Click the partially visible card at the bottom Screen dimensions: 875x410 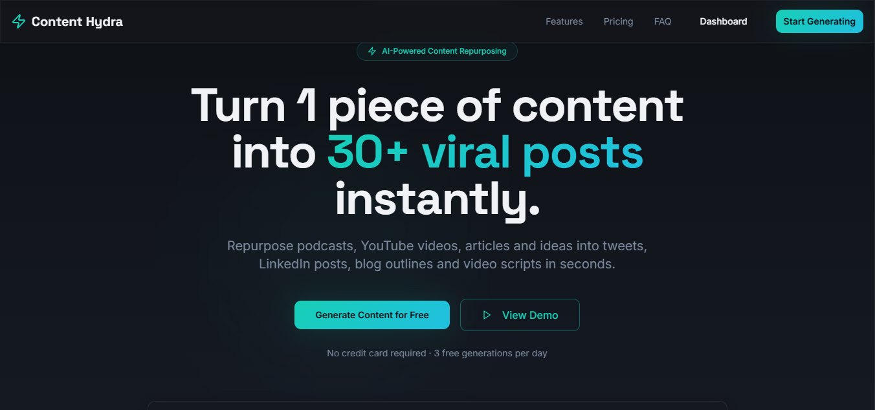[437, 407]
